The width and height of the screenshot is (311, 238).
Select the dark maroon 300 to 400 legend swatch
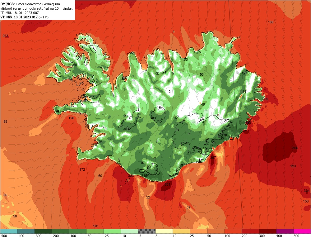pos(267,231)
